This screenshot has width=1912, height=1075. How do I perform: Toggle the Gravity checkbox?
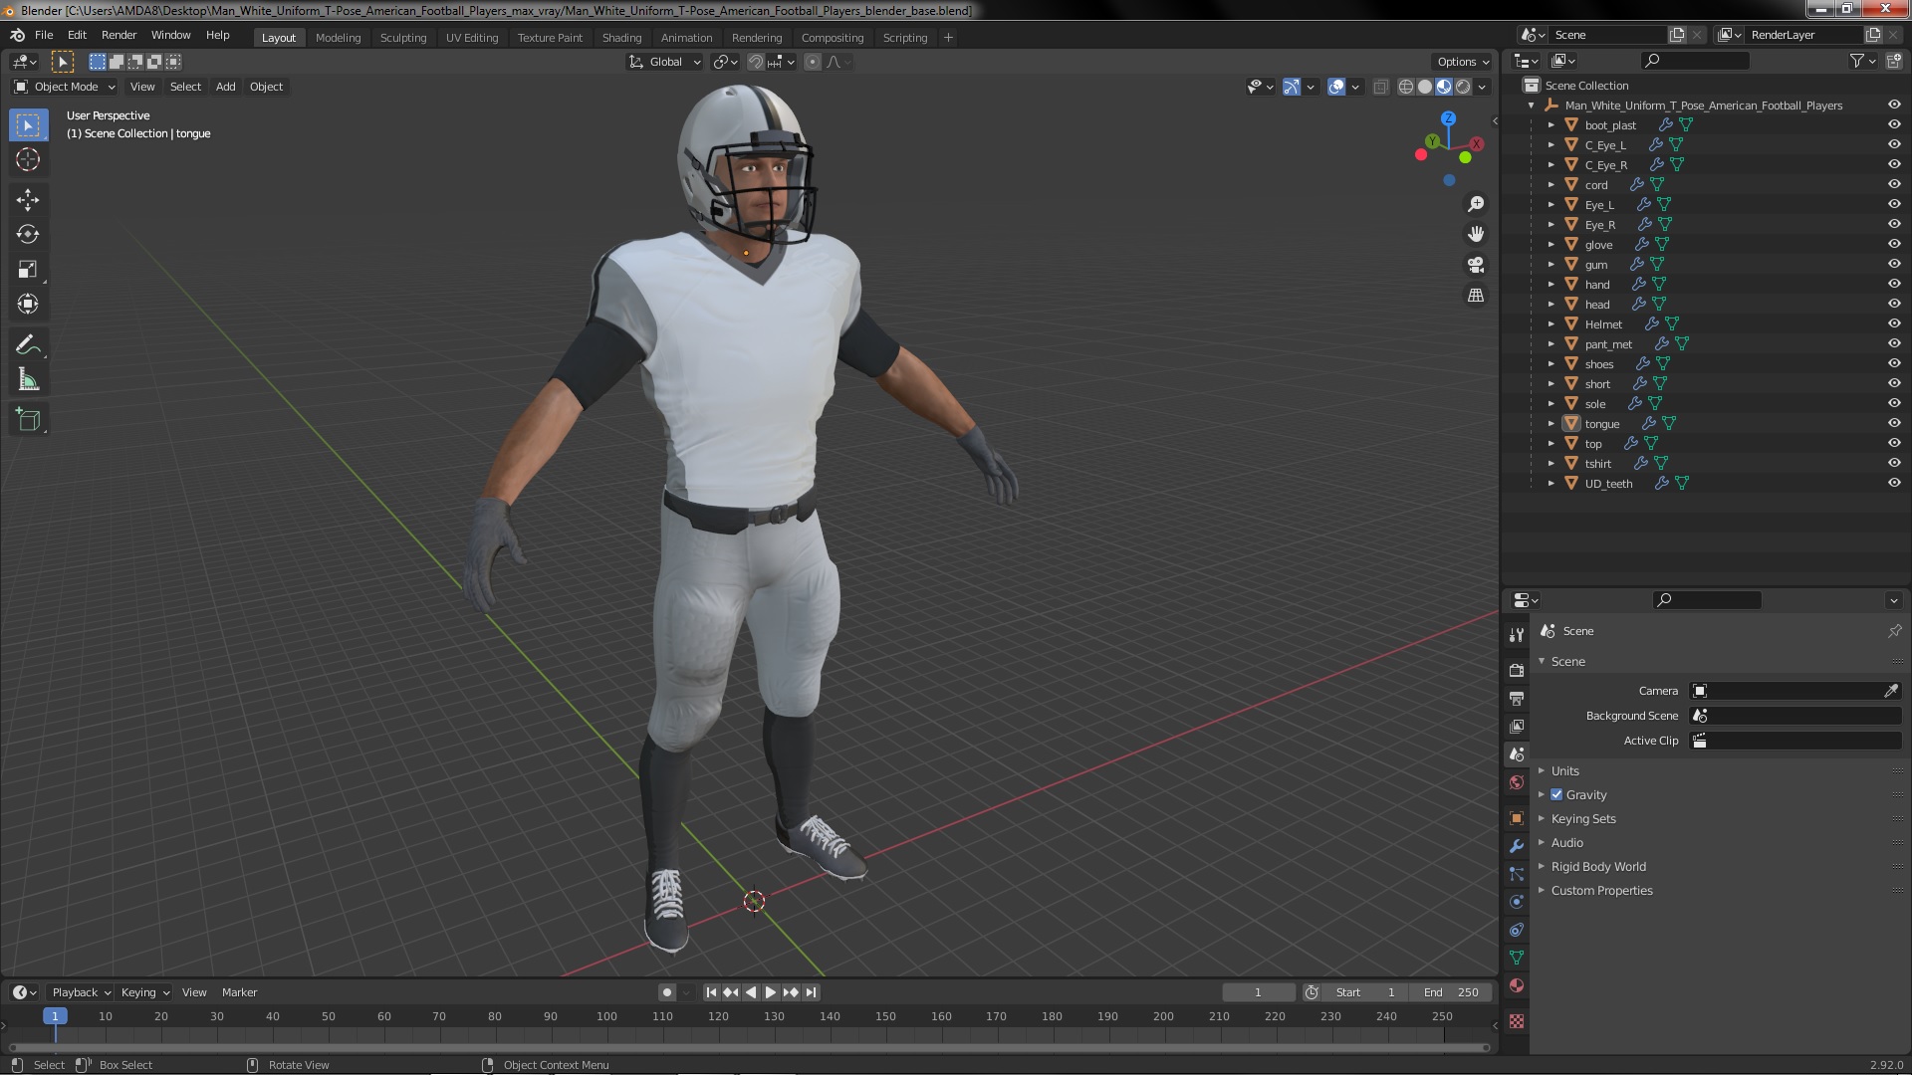1556,795
